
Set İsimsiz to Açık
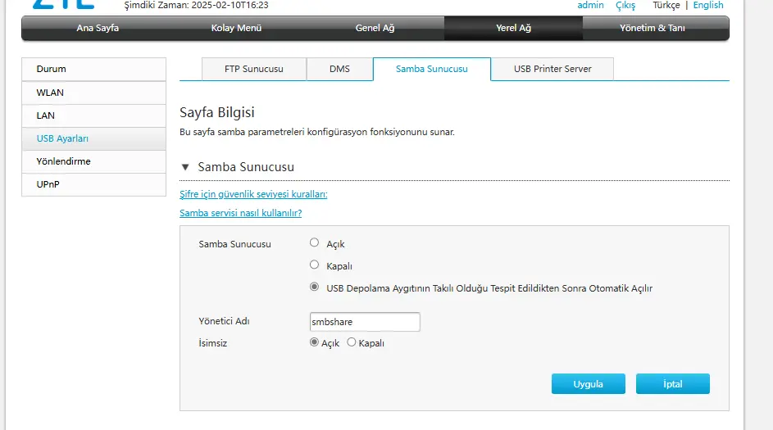[x=314, y=342]
